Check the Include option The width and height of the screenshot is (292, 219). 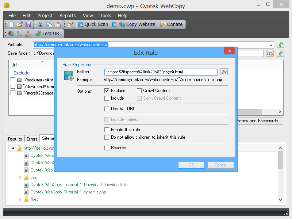(x=107, y=98)
